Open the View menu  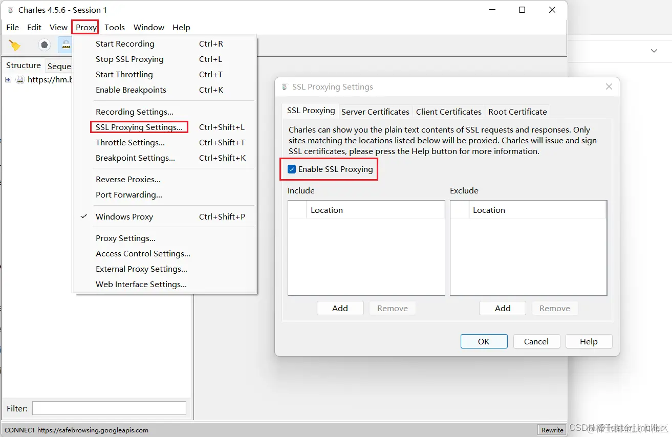tap(58, 27)
